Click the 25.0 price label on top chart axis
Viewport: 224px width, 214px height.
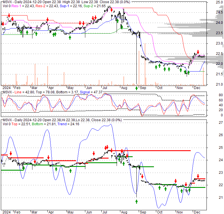(x=219, y=2)
